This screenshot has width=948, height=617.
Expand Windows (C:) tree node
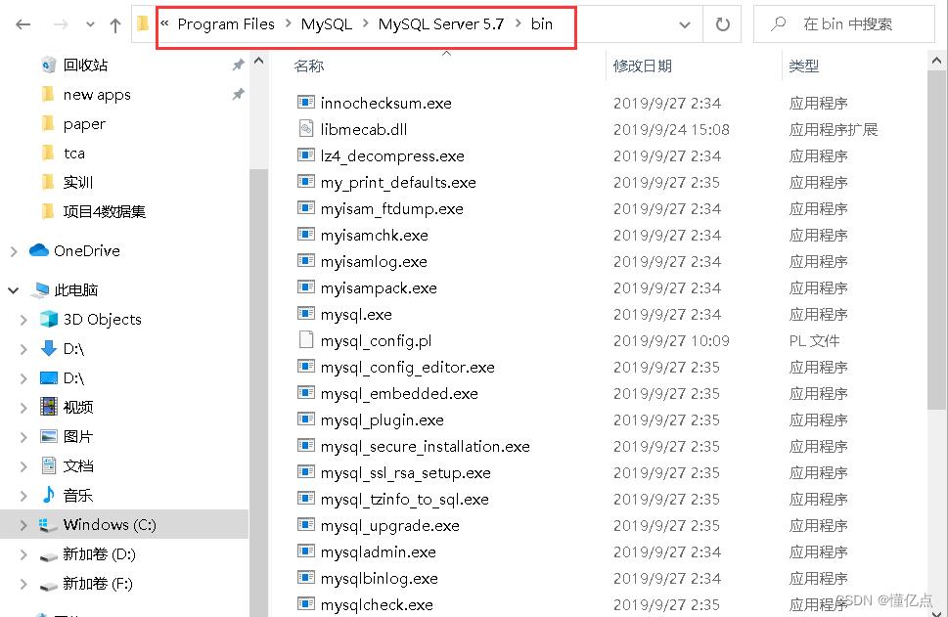[23, 524]
